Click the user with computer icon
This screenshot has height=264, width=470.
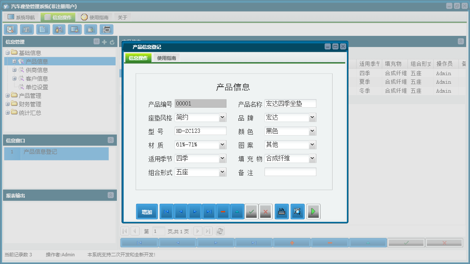[x=59, y=29]
